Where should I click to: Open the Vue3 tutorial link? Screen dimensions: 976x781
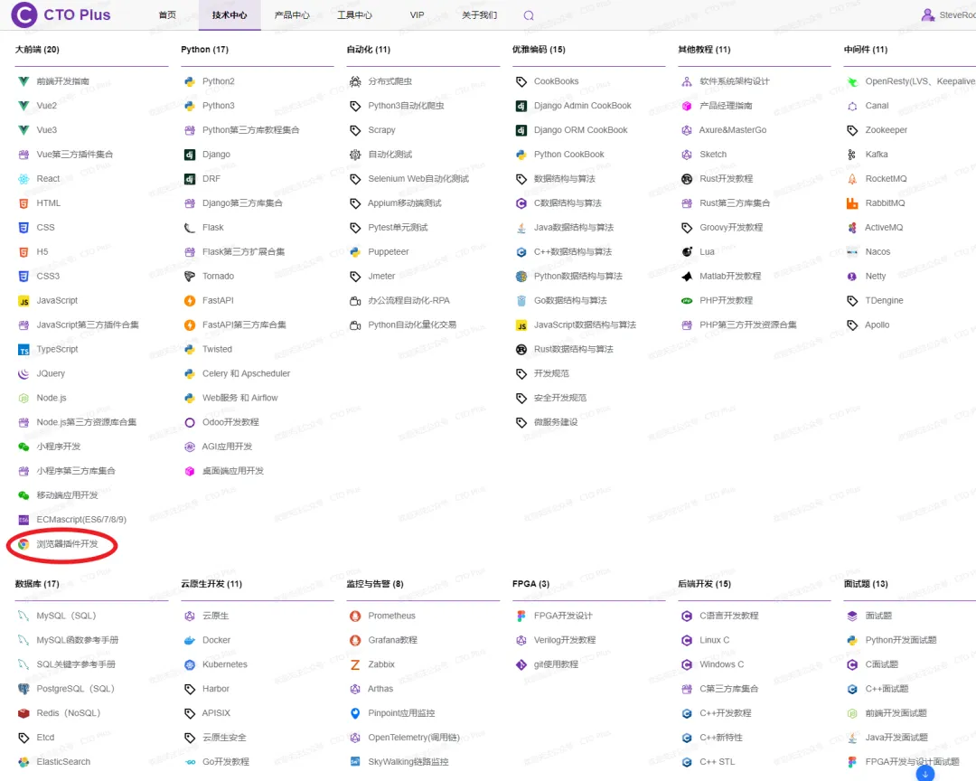tap(47, 130)
